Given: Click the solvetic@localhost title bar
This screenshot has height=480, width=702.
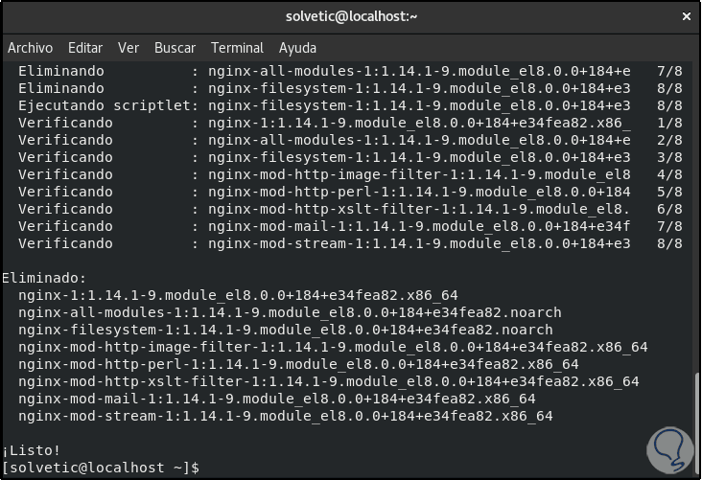Looking at the screenshot, I should (352, 16).
